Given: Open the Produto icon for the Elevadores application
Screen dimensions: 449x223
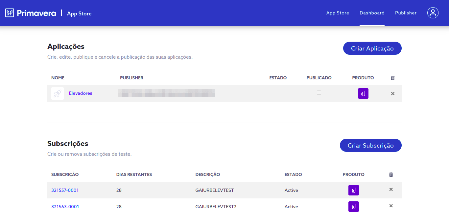Looking at the screenshot, I should [363, 93].
